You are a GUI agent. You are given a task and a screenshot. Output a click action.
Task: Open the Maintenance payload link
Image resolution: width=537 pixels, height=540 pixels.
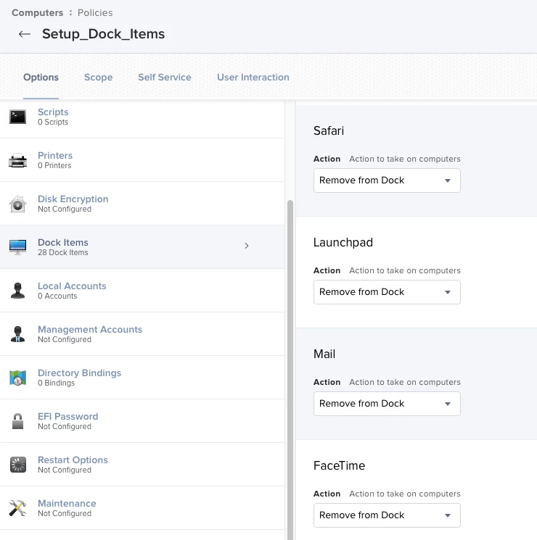pos(67,503)
